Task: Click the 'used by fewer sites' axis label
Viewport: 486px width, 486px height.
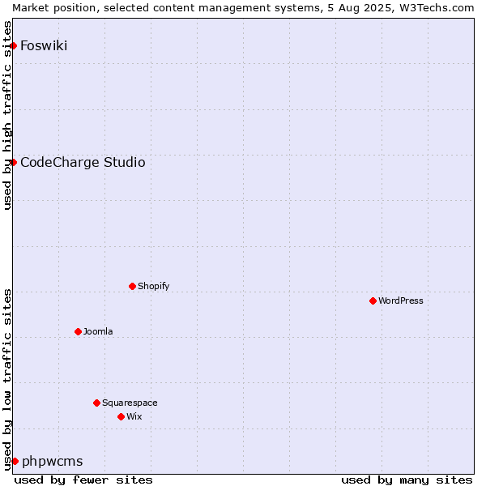Action: pyautogui.click(x=83, y=480)
